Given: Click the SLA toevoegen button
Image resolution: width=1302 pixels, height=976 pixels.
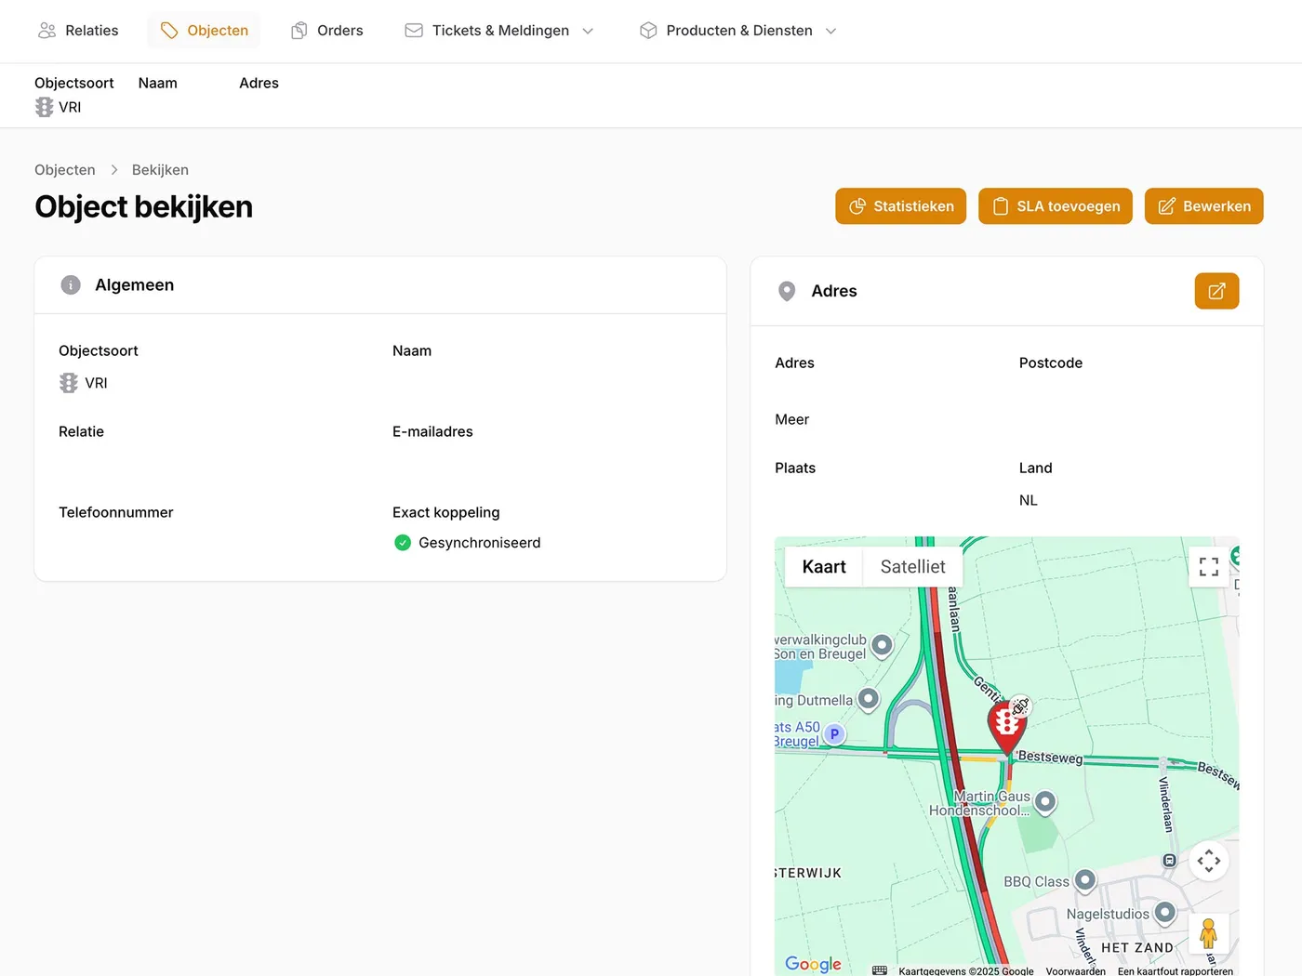Looking at the screenshot, I should pos(1056,206).
